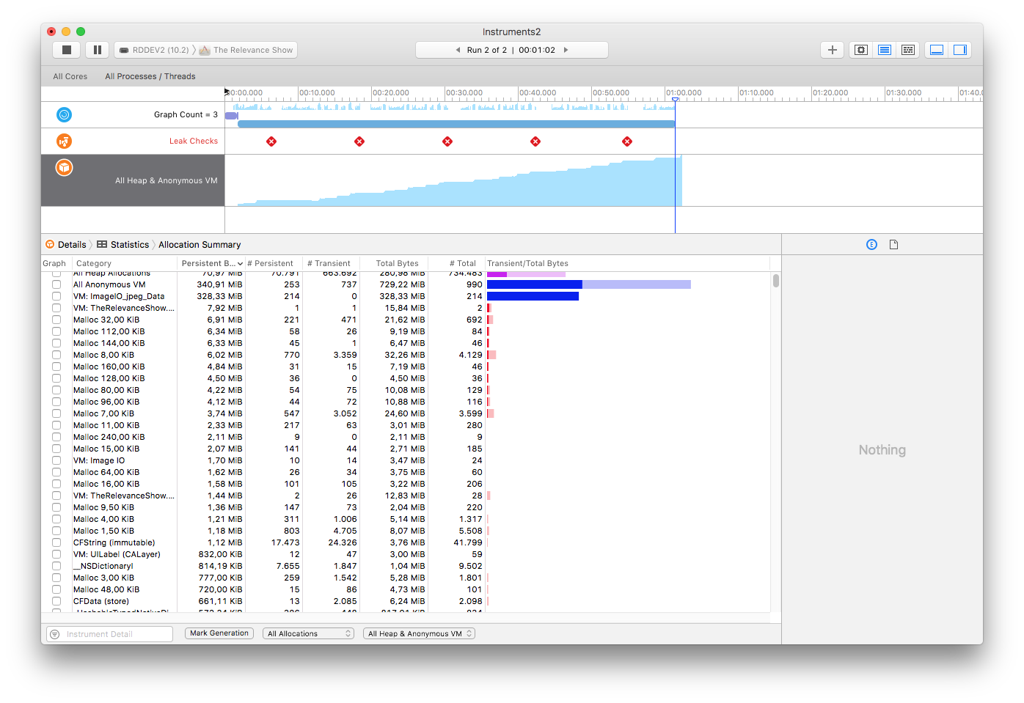This screenshot has width=1024, height=703.
Task: Focus the Instrument Detail filter field
Action: [109, 634]
